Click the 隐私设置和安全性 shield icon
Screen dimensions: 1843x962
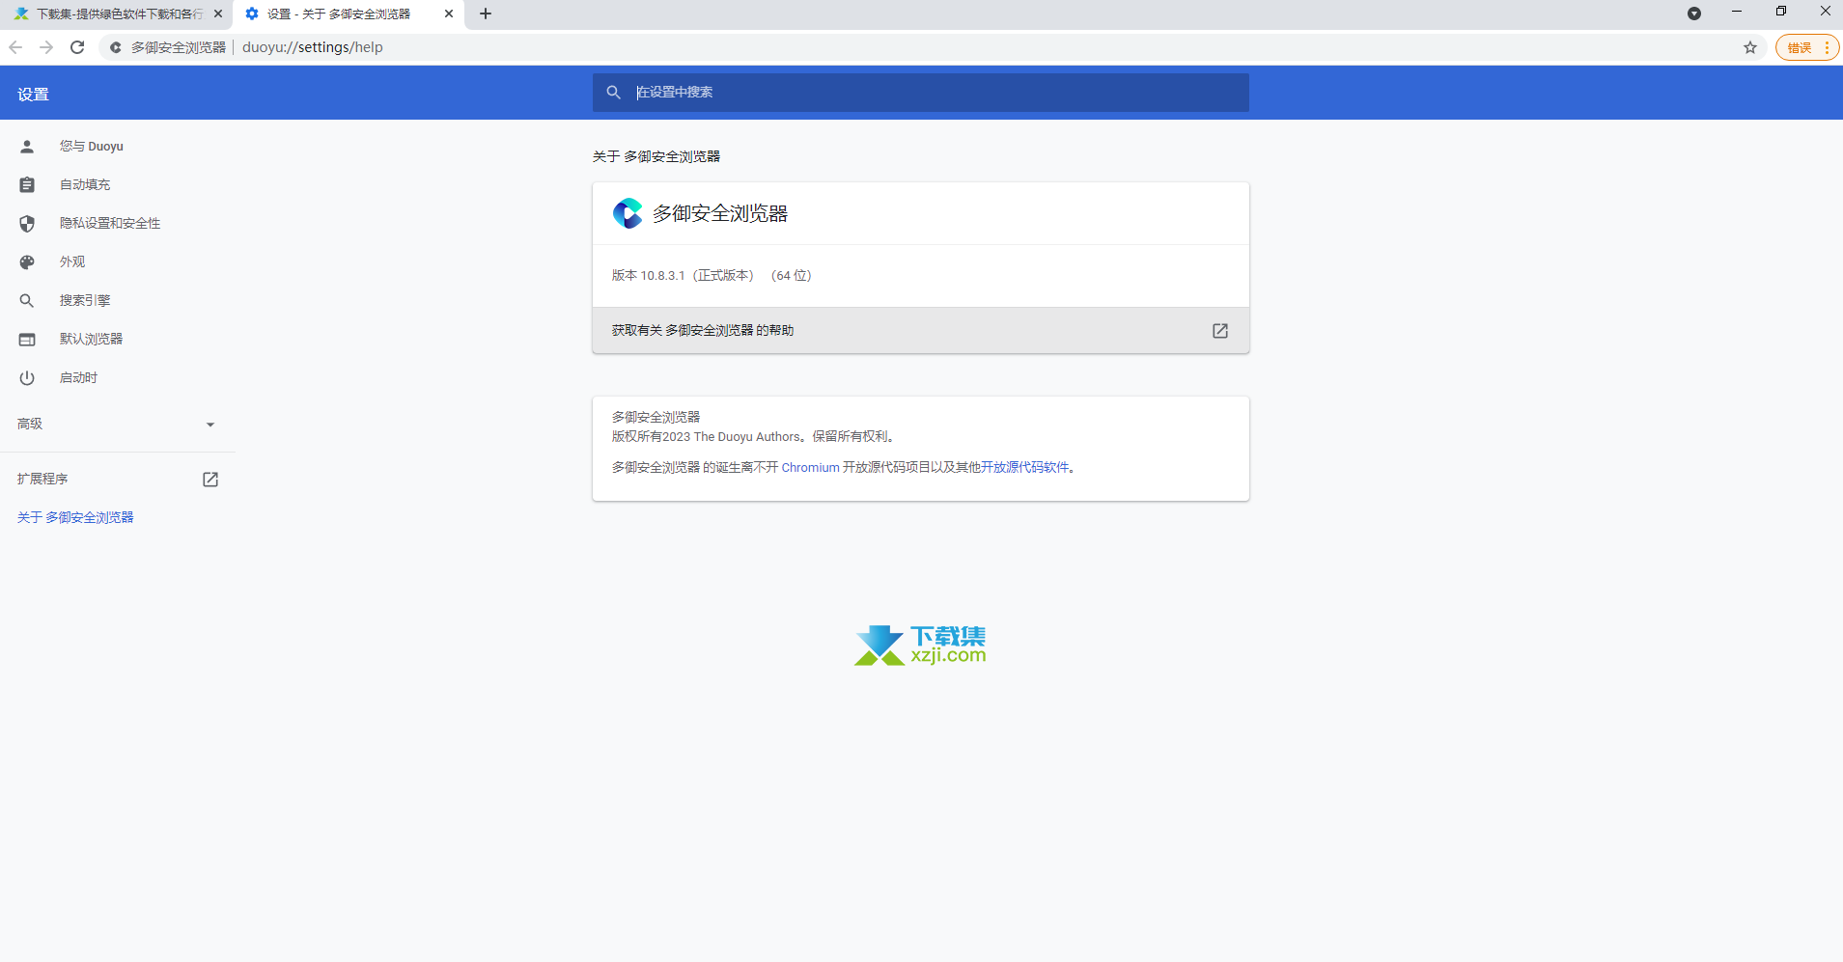coord(27,224)
